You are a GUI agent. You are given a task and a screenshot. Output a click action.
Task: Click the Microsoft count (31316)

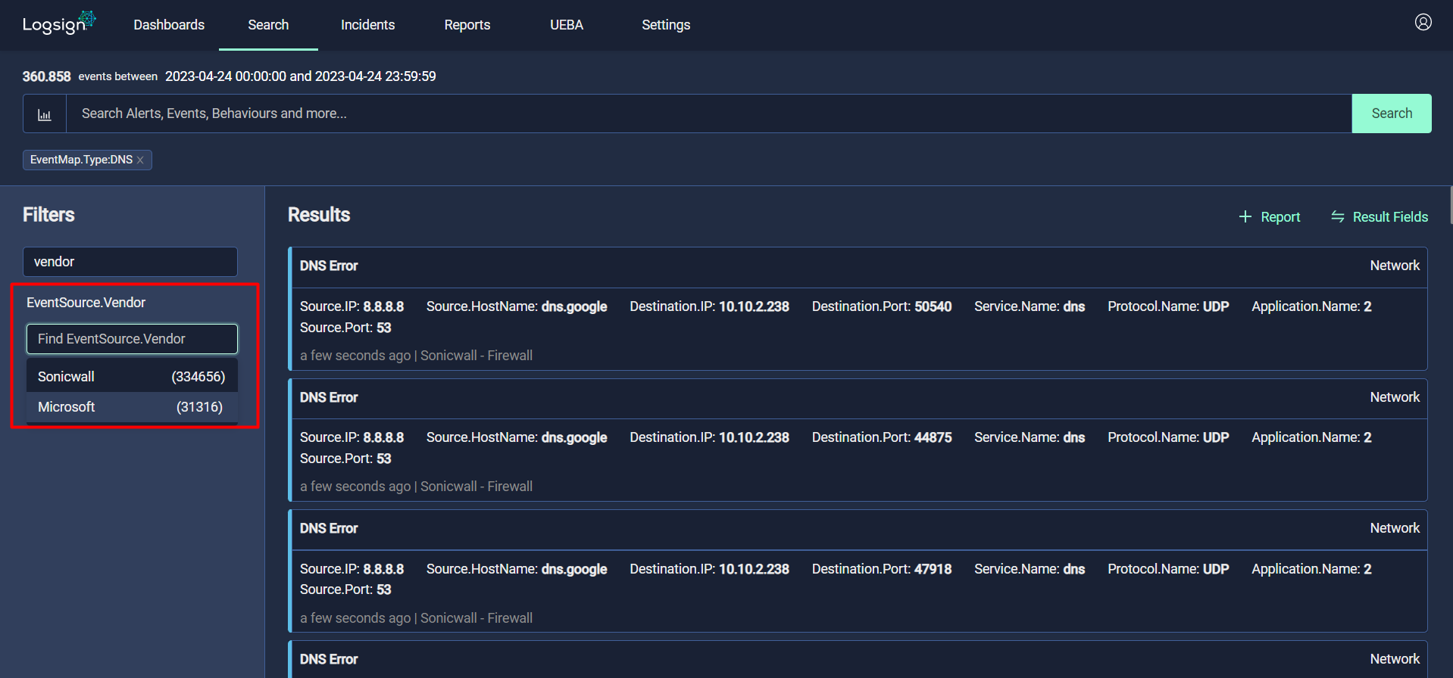pyautogui.click(x=199, y=407)
